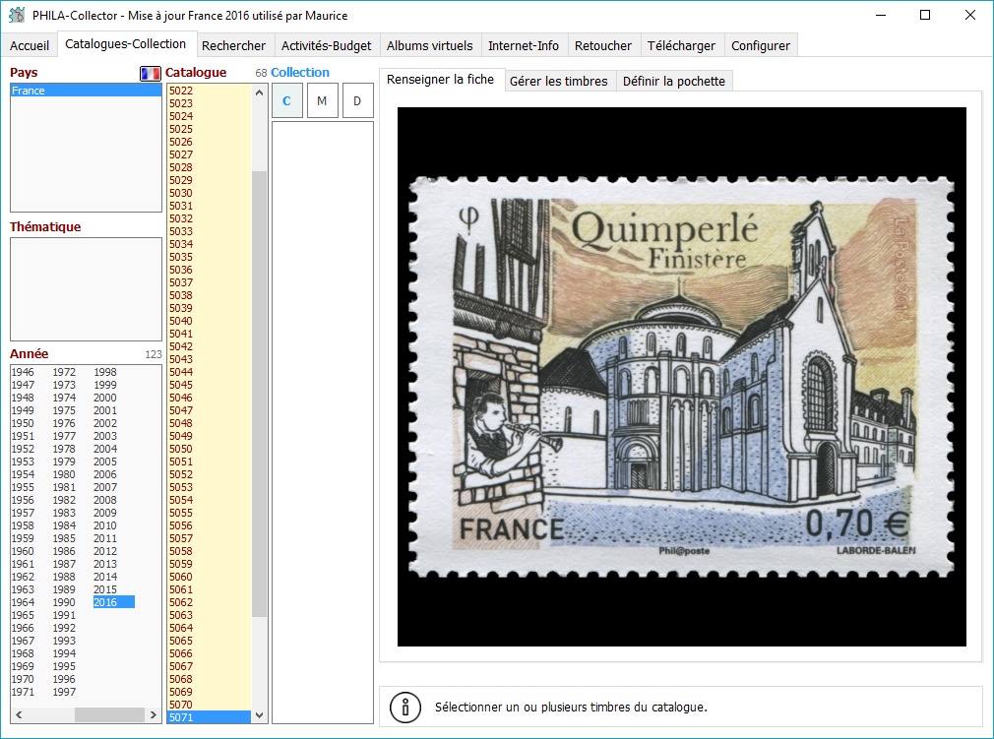Viewport: 994px width, 739px height.
Task: Select catalogue number 5050
Action: click(x=210, y=449)
